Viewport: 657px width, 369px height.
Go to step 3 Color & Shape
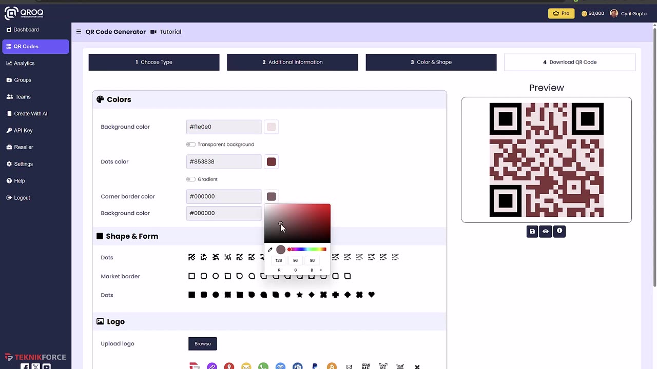[x=431, y=62]
